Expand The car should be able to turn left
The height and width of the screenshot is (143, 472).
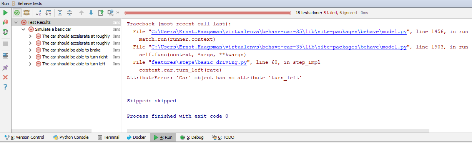coord(31,64)
